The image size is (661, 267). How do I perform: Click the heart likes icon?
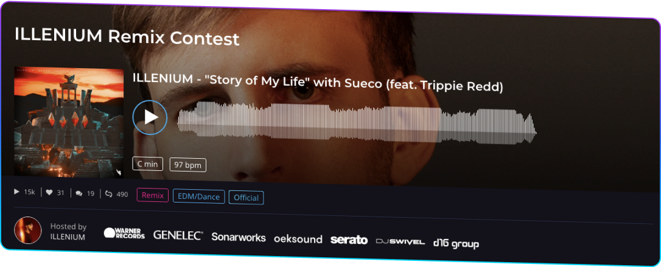click(x=49, y=193)
